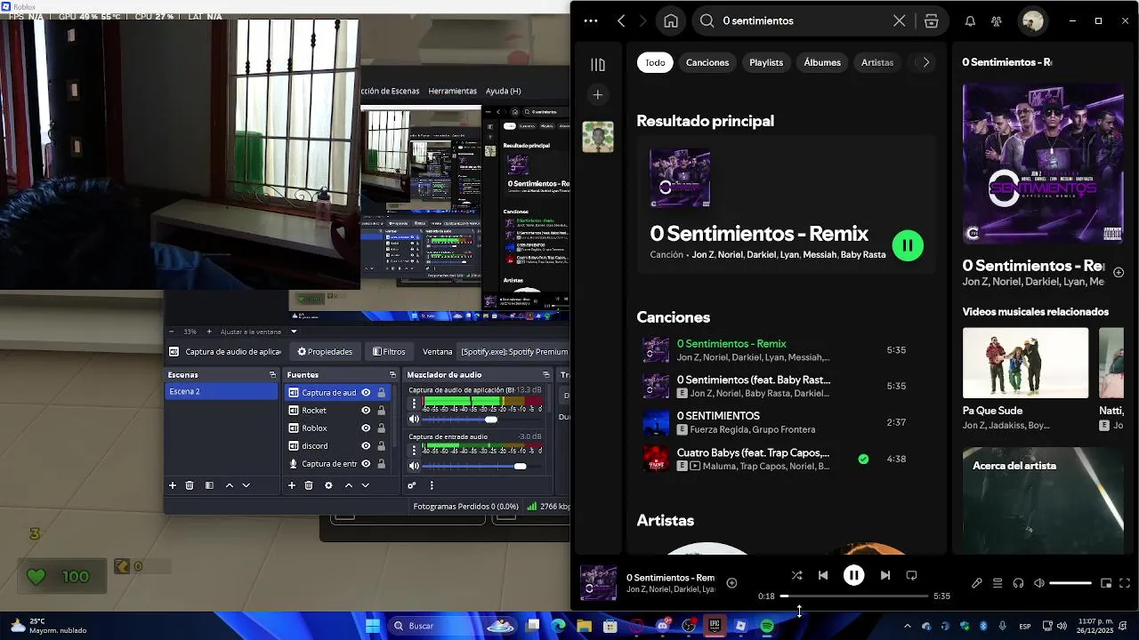The height and width of the screenshot is (640, 1139).
Task: Mute Spotify volume speaker icon
Action: (1038, 583)
